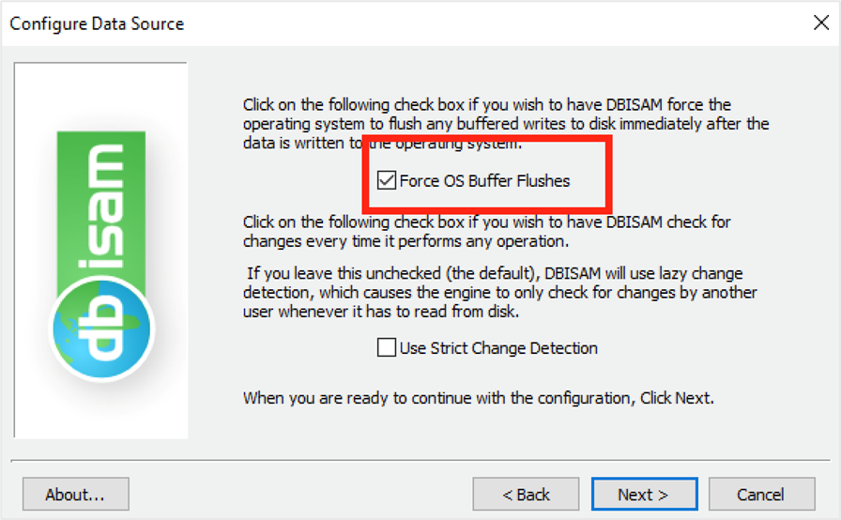Click the Use Strict Change Detection label
The image size is (841, 520).
[x=498, y=348]
